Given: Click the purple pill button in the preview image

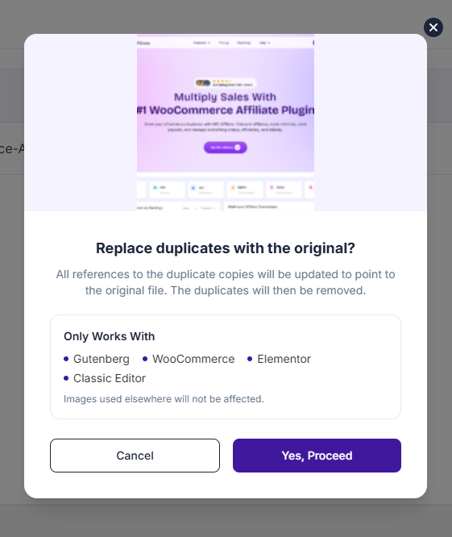Looking at the screenshot, I should pos(225,148).
